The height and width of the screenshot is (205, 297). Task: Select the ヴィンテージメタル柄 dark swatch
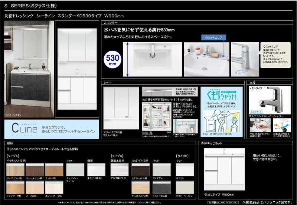click(161, 188)
